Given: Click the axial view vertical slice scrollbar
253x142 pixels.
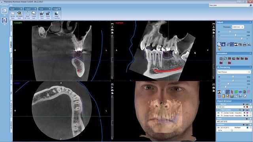Looking at the screenshot, I should pos(112,117).
